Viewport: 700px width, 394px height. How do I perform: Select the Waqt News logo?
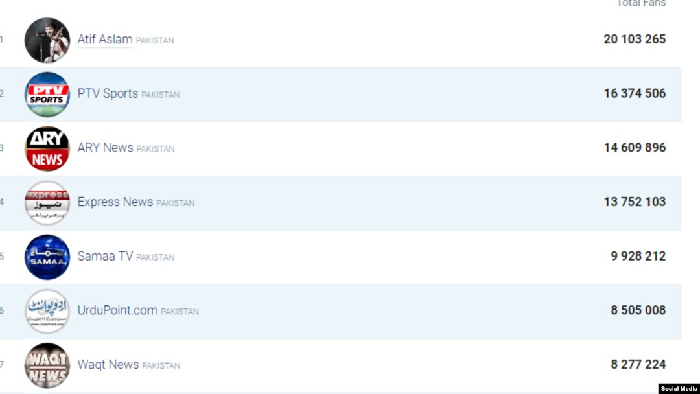(47, 365)
